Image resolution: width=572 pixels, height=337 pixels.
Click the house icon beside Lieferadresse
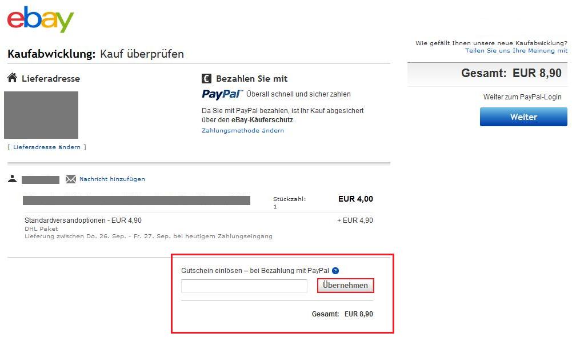[x=12, y=78]
